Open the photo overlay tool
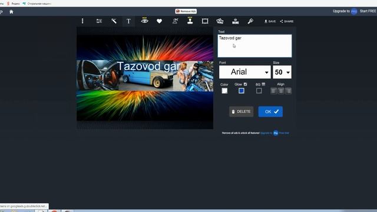The image size is (377, 212). (x=220, y=21)
